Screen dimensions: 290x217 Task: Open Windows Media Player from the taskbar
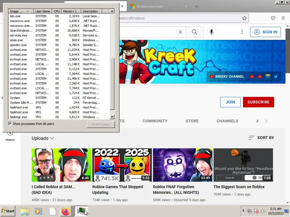tap(38, 211)
